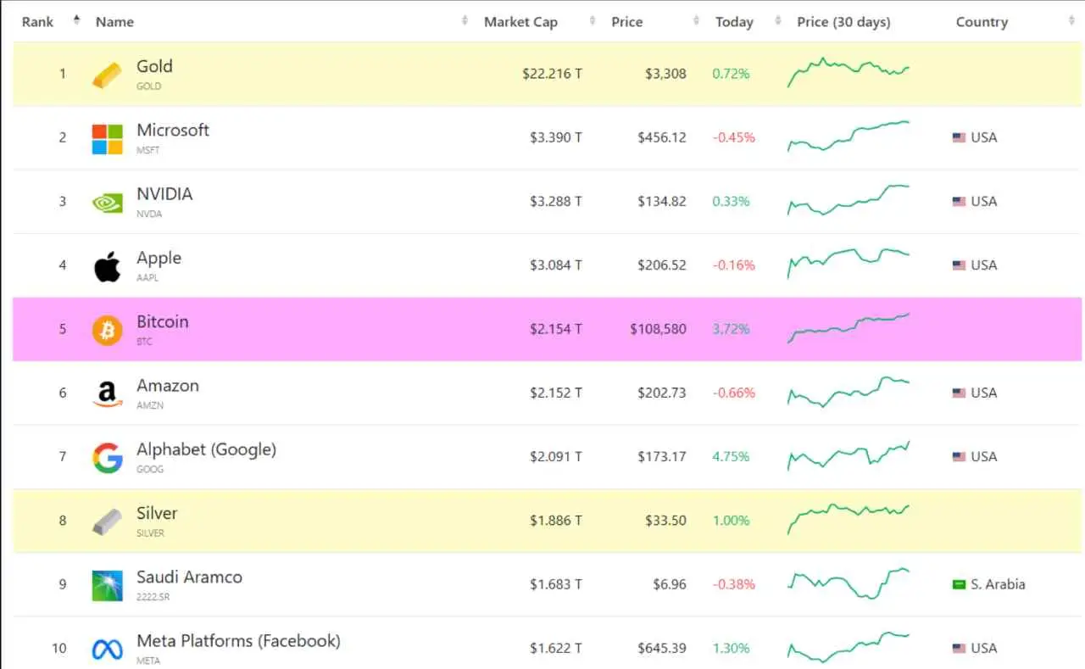Open the NVIDIA company page
Viewport: 1085px width, 669px height.
[164, 194]
